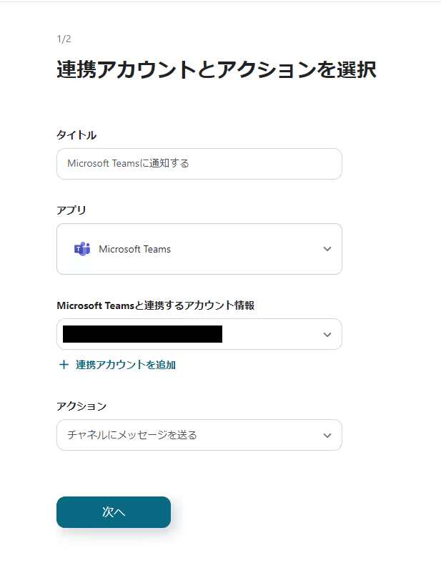Focus the タイトル text input field
Viewport: 441px width, 568px height.
tap(199, 164)
